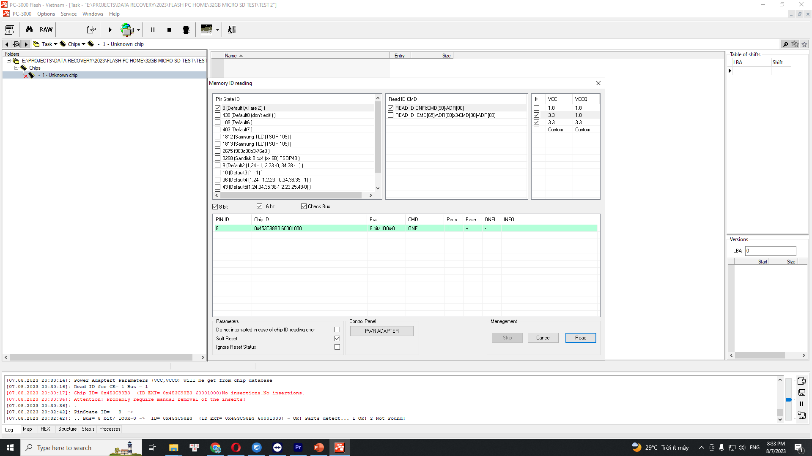Open the Chips breadcrumb dropdown
812x456 pixels.
point(83,44)
